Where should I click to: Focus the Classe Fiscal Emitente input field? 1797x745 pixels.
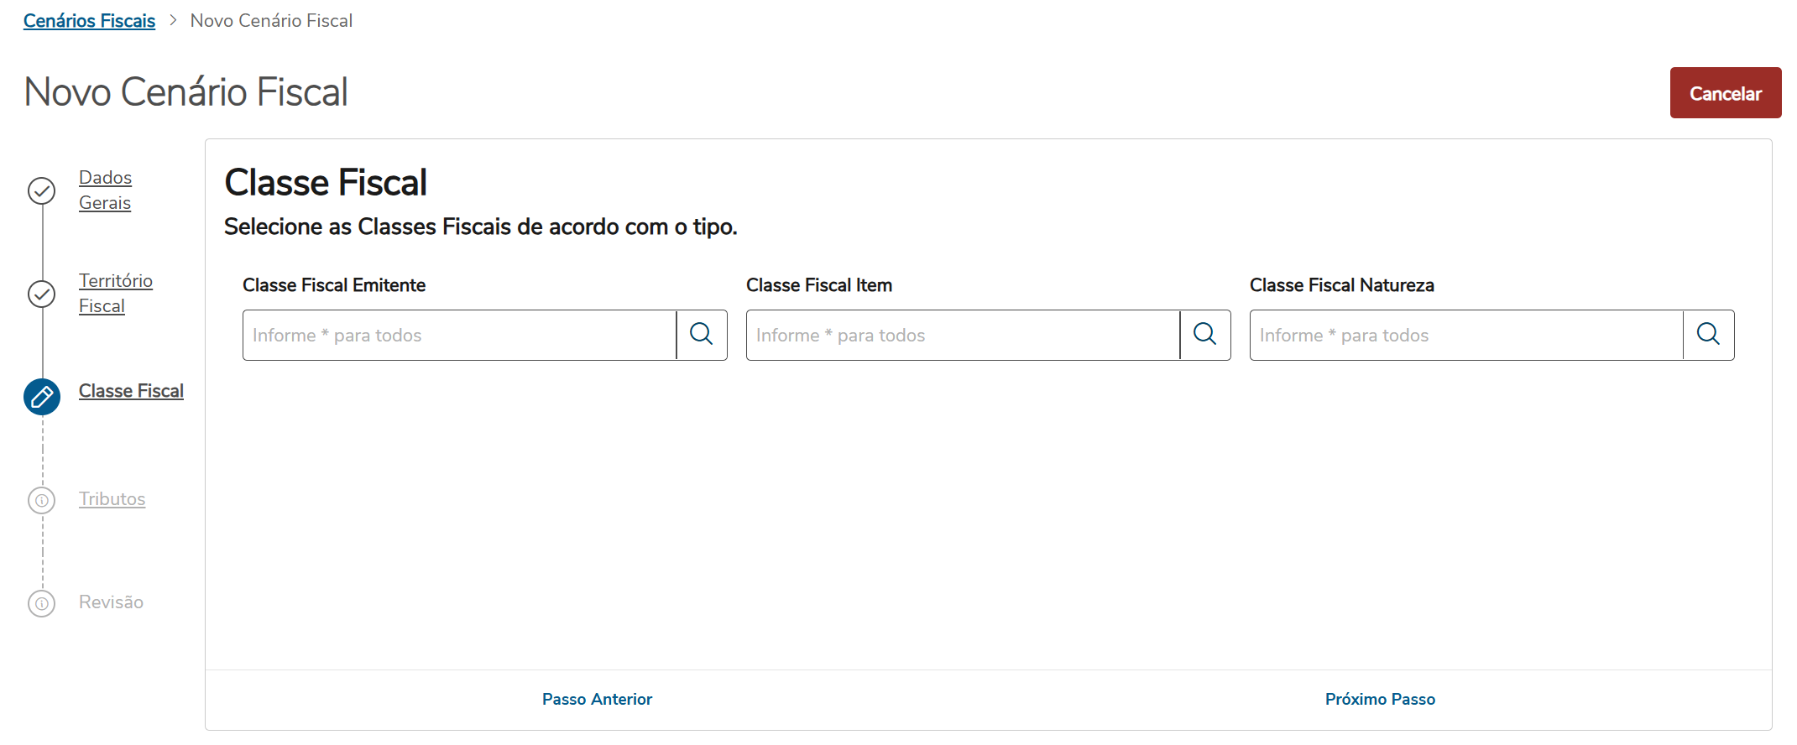[459, 336]
